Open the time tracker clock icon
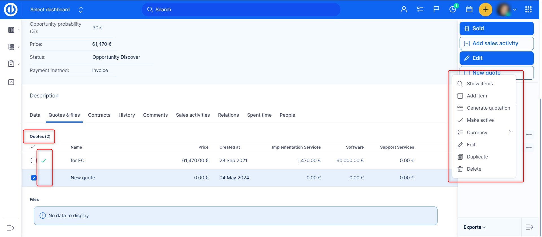This screenshot has width=542, height=237. pos(453,10)
